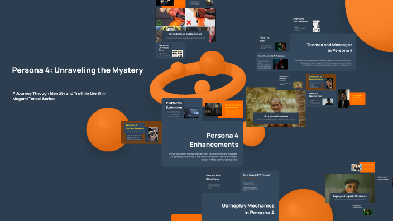Click the small thumbnail in the 'Overview of the Persona Series' card
The height and width of the screenshot is (221, 393).
coord(177,54)
